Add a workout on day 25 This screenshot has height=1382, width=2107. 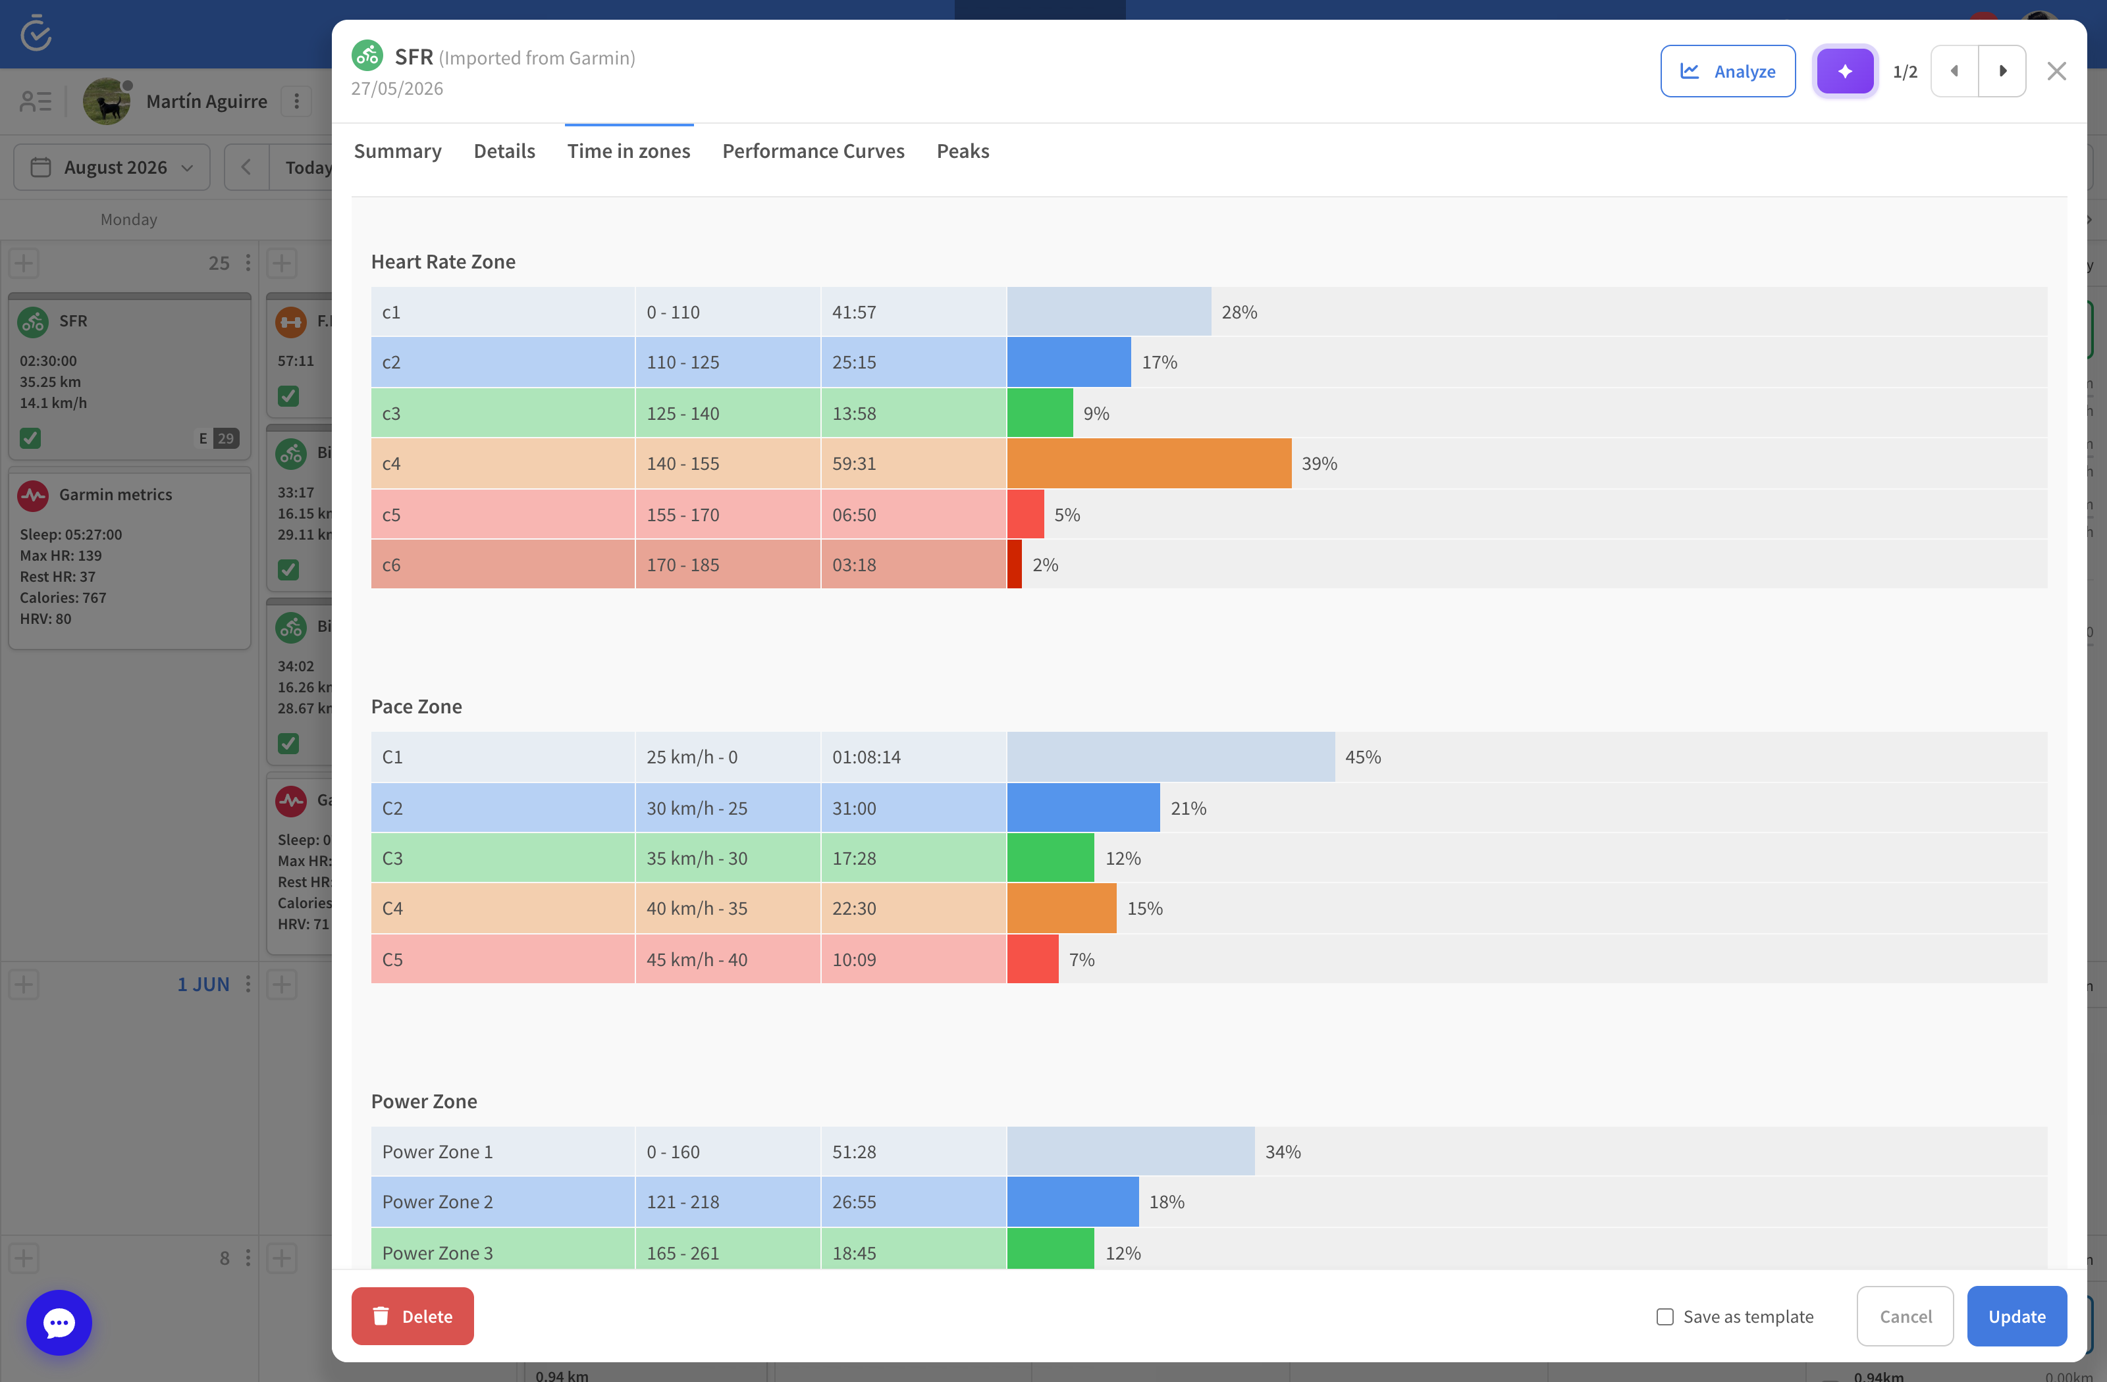click(25, 263)
